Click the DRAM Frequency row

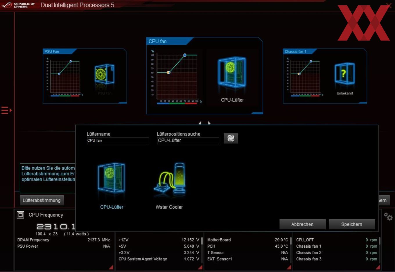[64, 240]
